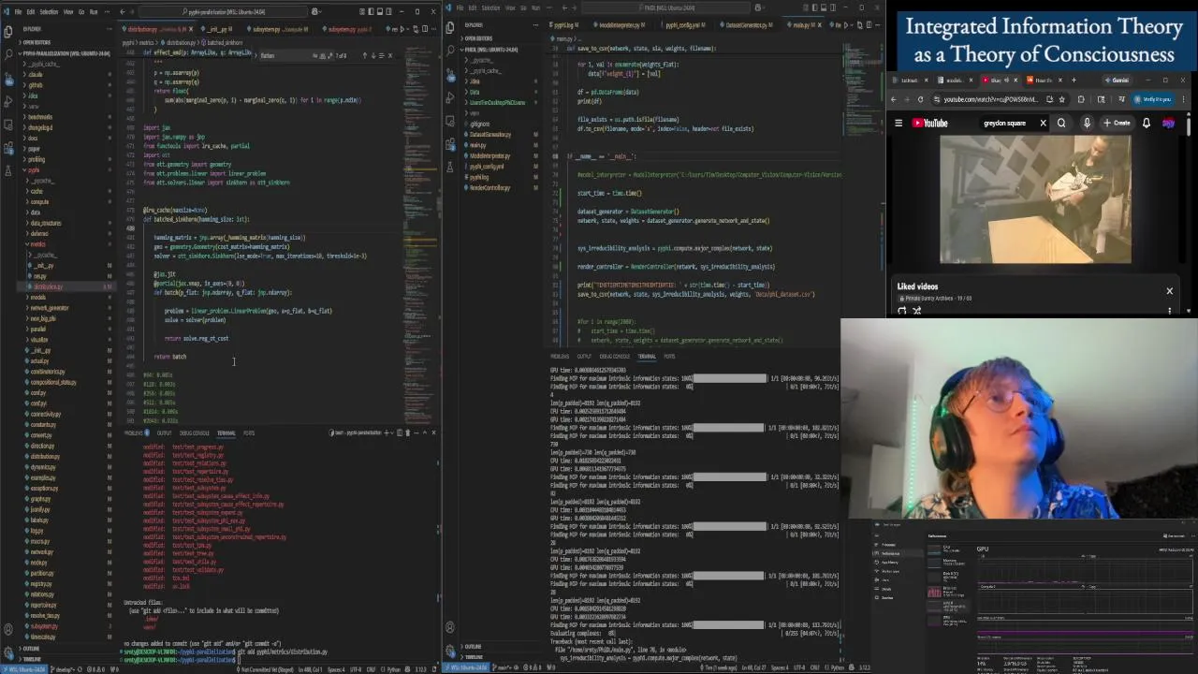This screenshot has height=674, width=1198.
Task: Toggle Use Regular Expression in find widget
Action: point(330,55)
